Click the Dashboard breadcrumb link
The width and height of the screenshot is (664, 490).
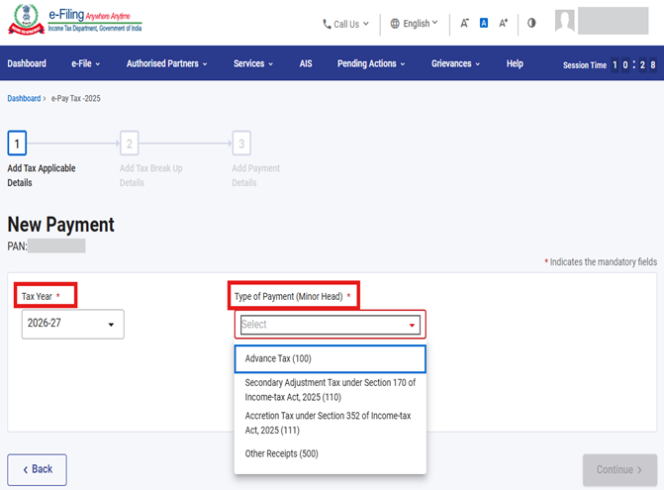(x=24, y=99)
